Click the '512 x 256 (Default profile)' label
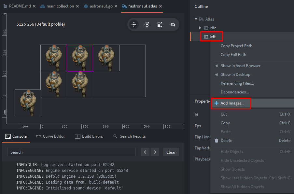Viewport: 294px width, 194px height. 41,24
